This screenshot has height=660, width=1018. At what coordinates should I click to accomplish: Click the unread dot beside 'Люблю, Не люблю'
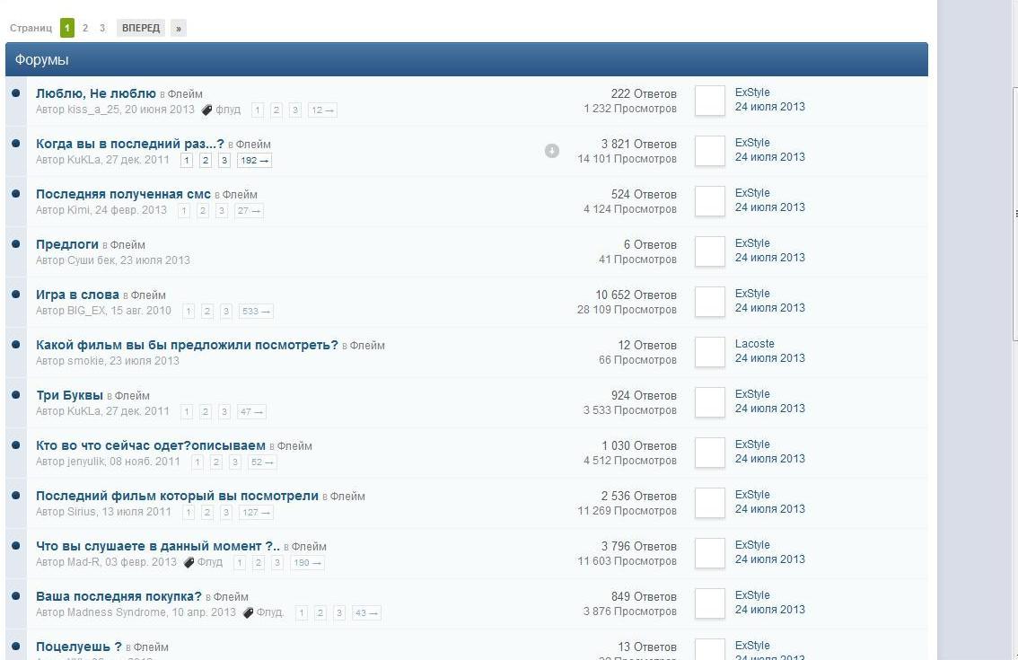point(16,92)
